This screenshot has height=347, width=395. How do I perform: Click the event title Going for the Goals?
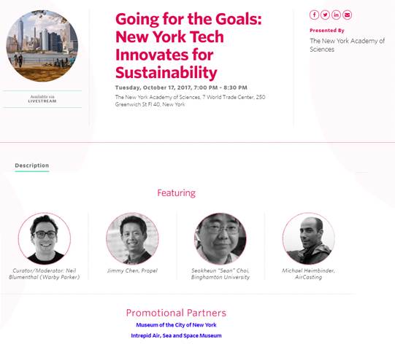pyautogui.click(x=188, y=46)
